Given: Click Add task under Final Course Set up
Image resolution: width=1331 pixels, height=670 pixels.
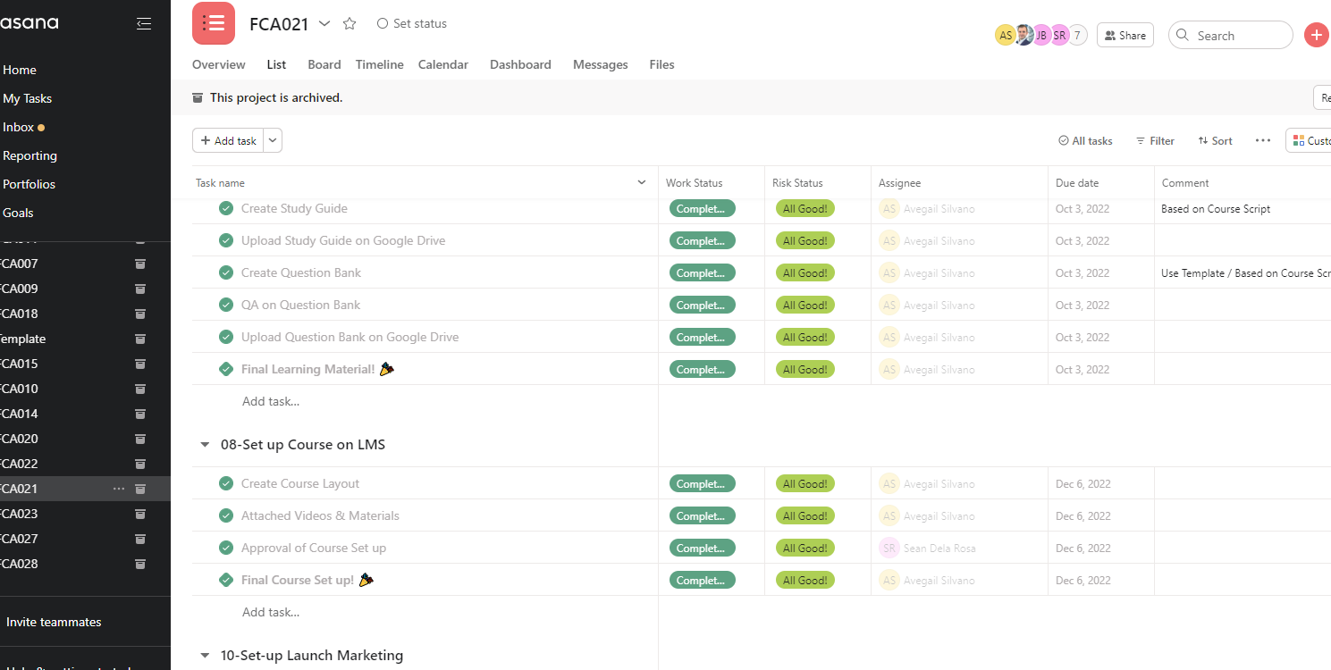Looking at the screenshot, I should coord(271,612).
